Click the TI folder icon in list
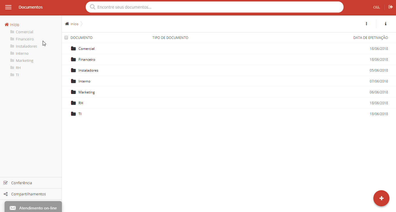 73,114
